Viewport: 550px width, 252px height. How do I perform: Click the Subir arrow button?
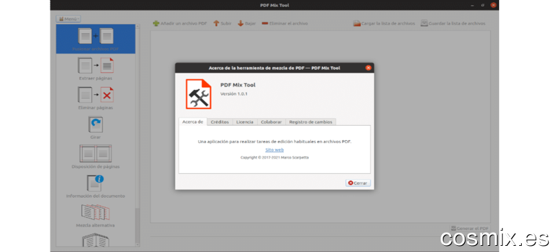[x=222, y=23]
